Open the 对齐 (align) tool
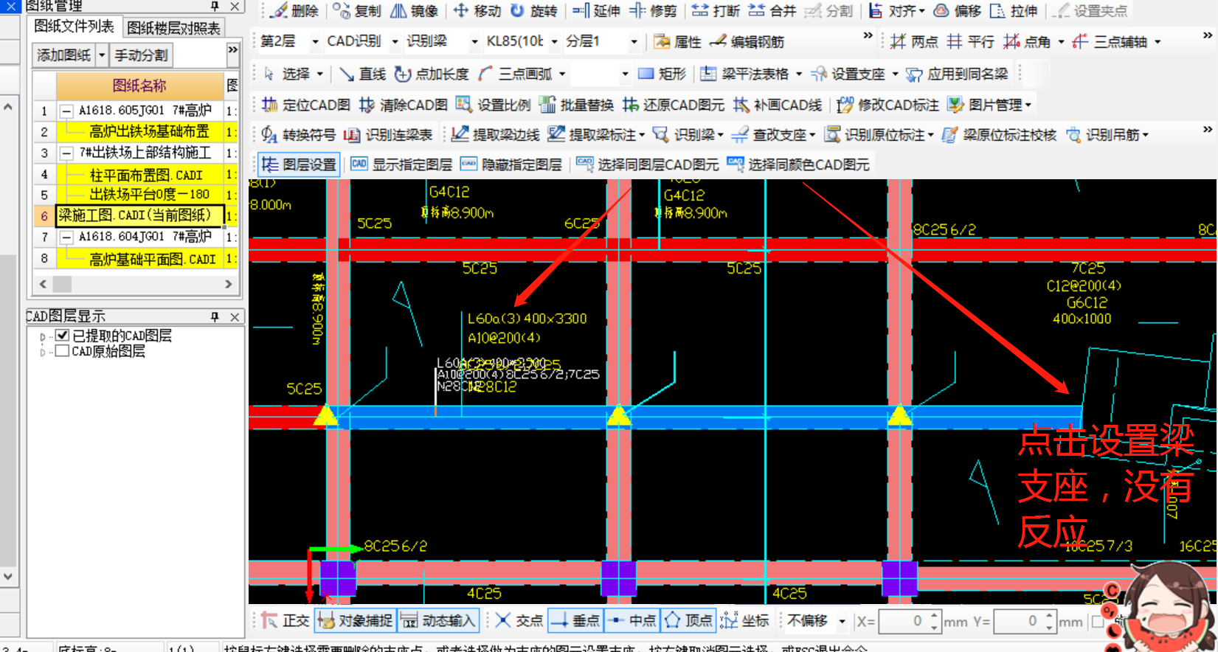Screen dimensions: 1218x652 coord(896,11)
